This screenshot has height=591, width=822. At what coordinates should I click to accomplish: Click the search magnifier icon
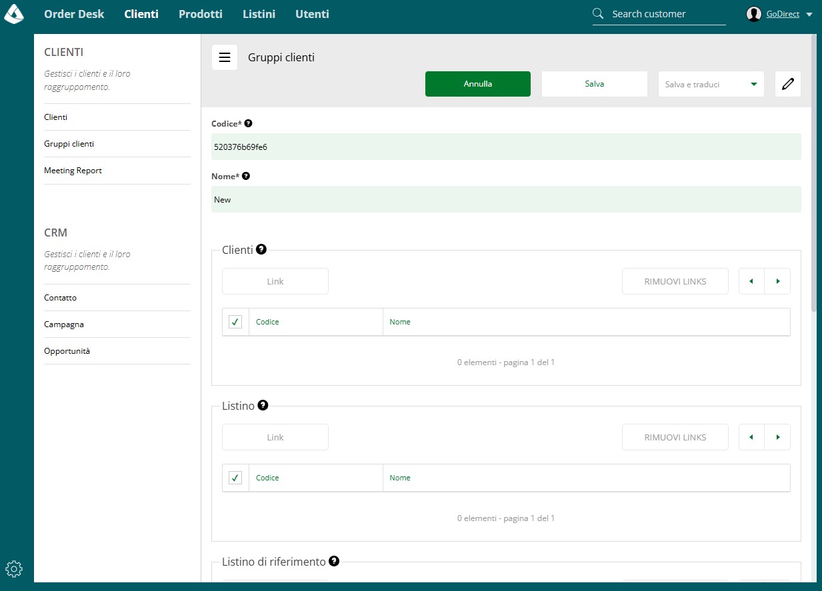coord(598,14)
